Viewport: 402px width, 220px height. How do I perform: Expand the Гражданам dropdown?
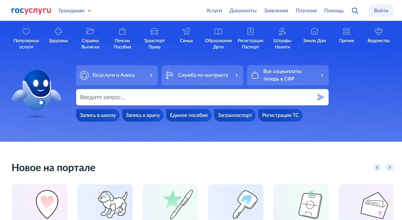coord(75,11)
